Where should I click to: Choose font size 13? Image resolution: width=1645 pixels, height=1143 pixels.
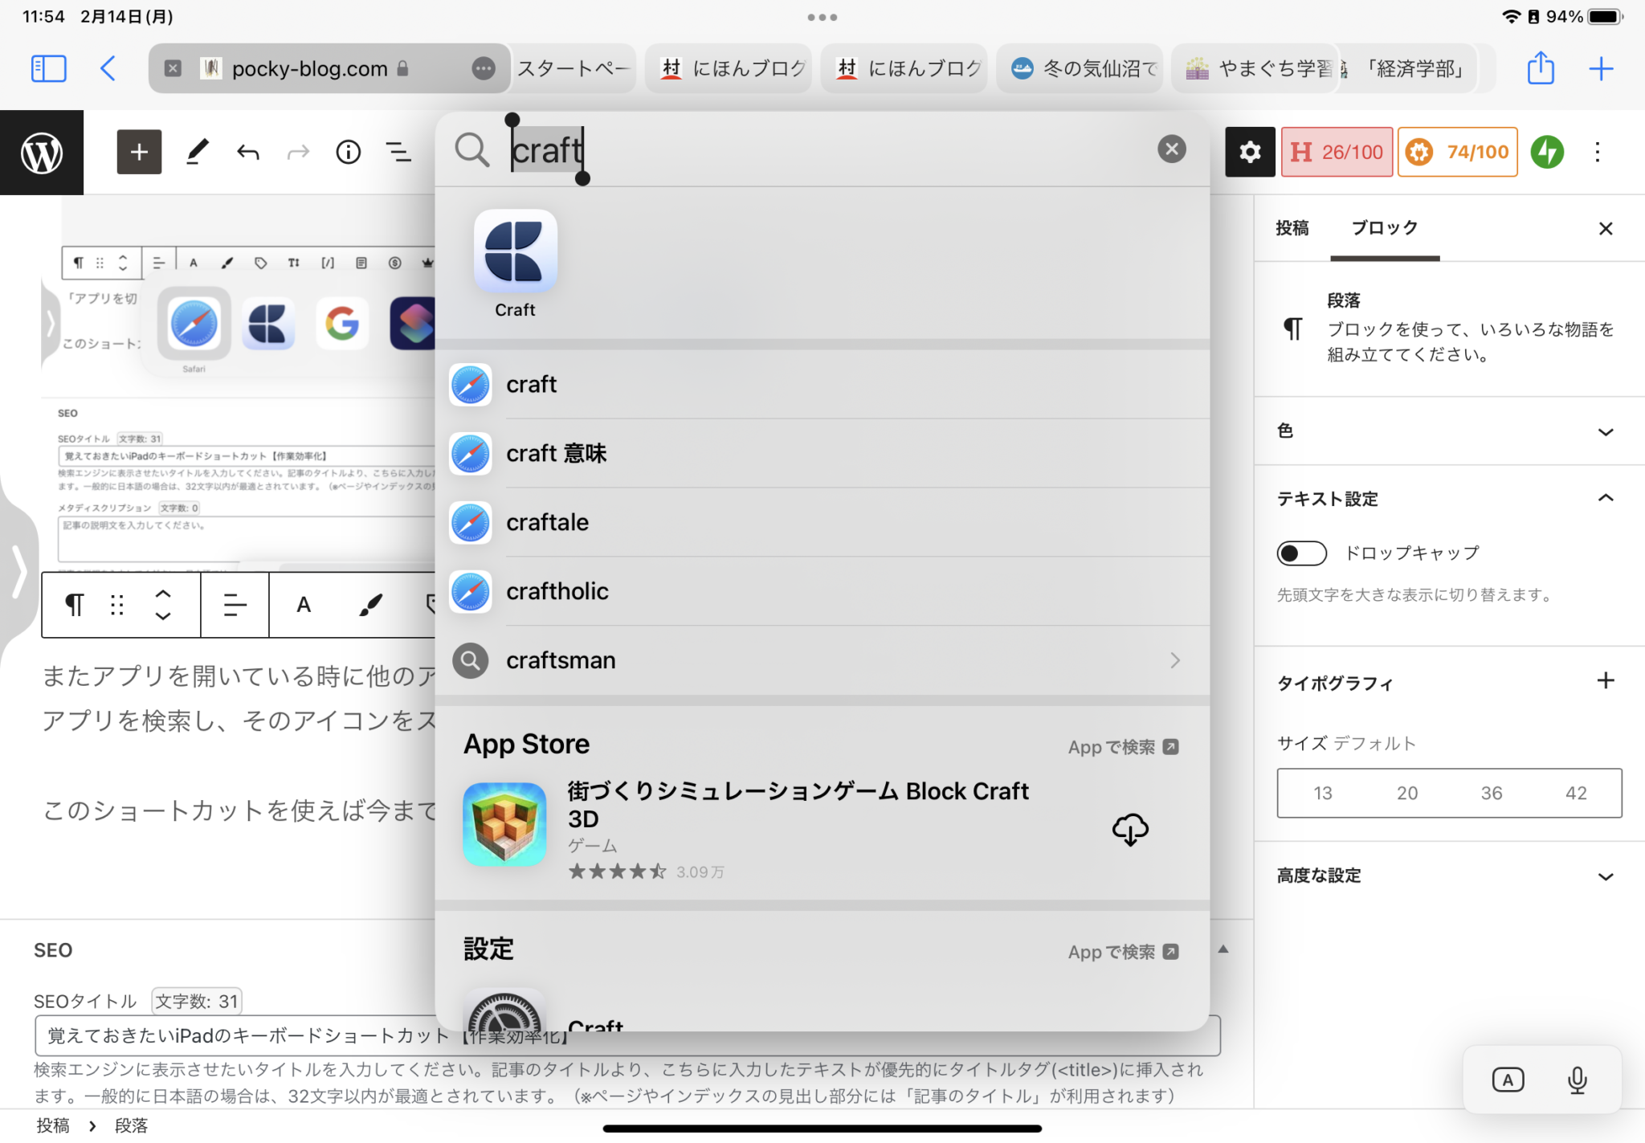click(x=1322, y=793)
